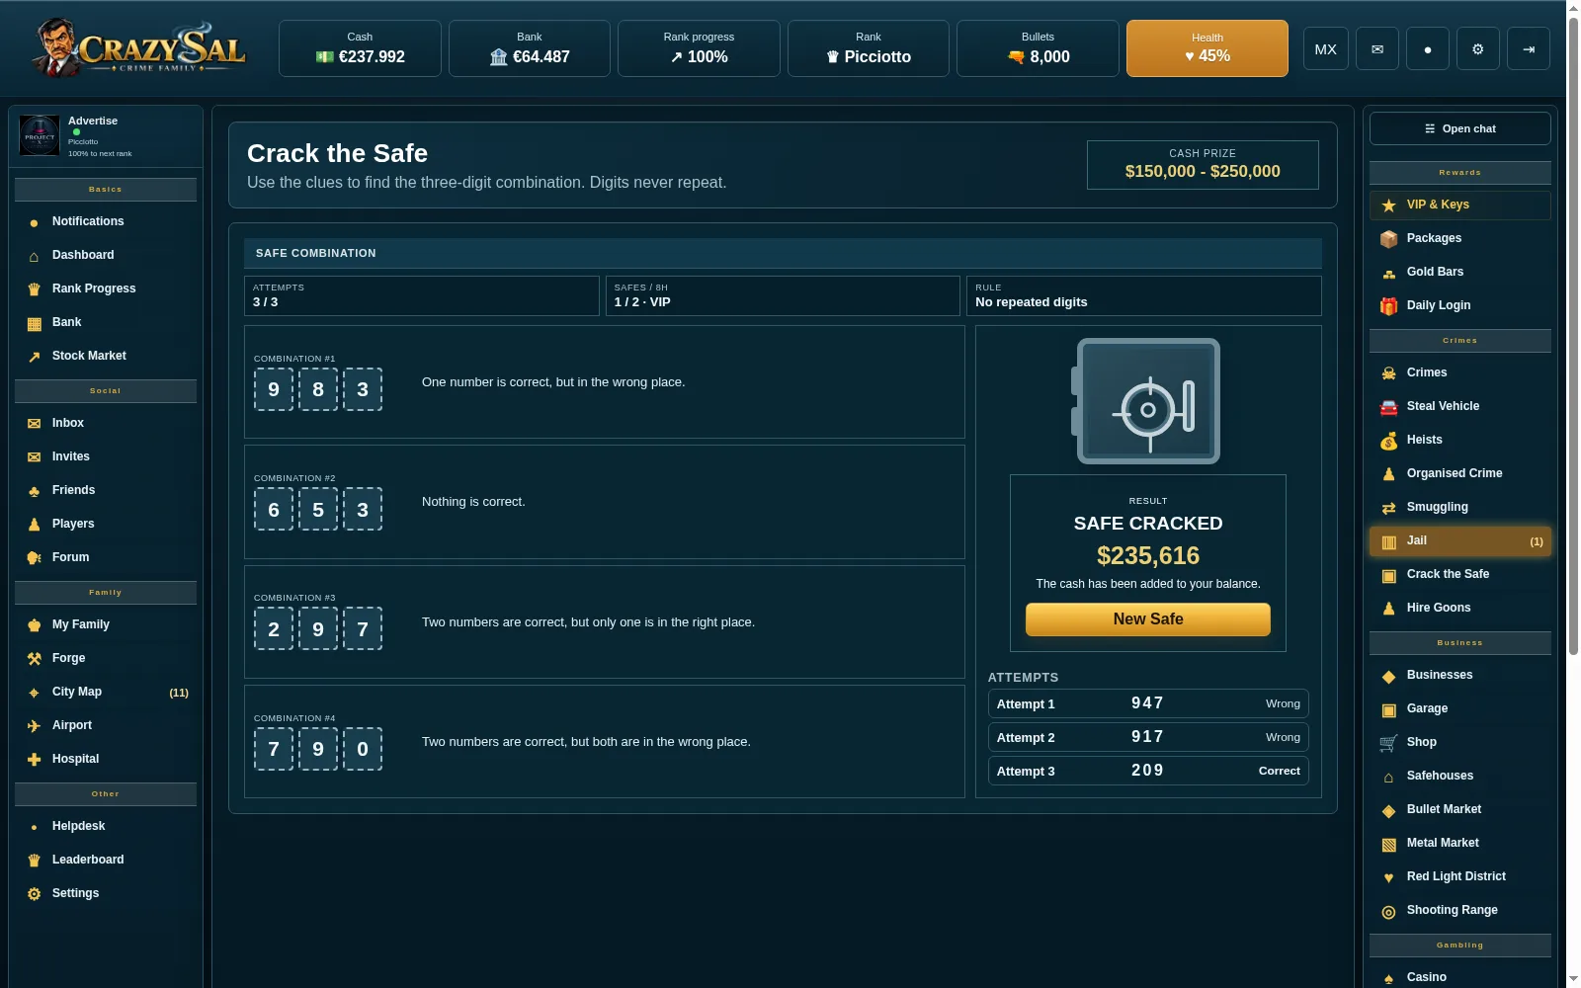
Task: Click the Advertise profile thumbnail
Action: point(40,135)
